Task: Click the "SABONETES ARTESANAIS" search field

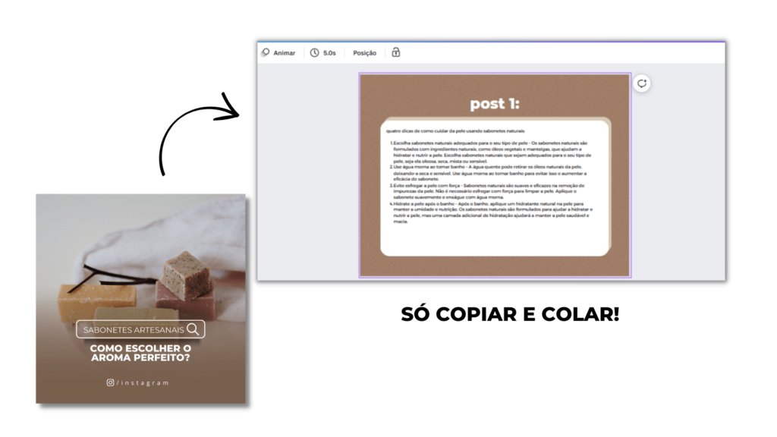Action: [133, 329]
